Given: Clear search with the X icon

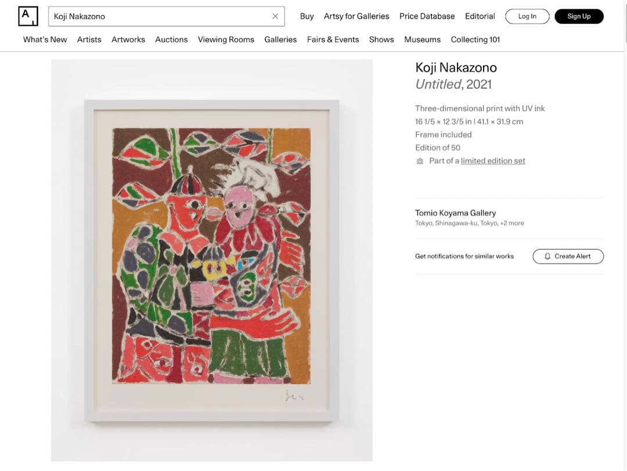Looking at the screenshot, I should click(275, 16).
